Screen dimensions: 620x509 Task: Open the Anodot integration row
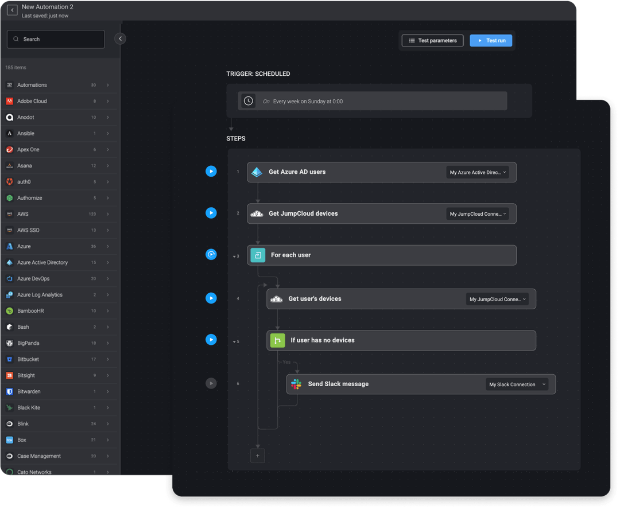(x=59, y=118)
